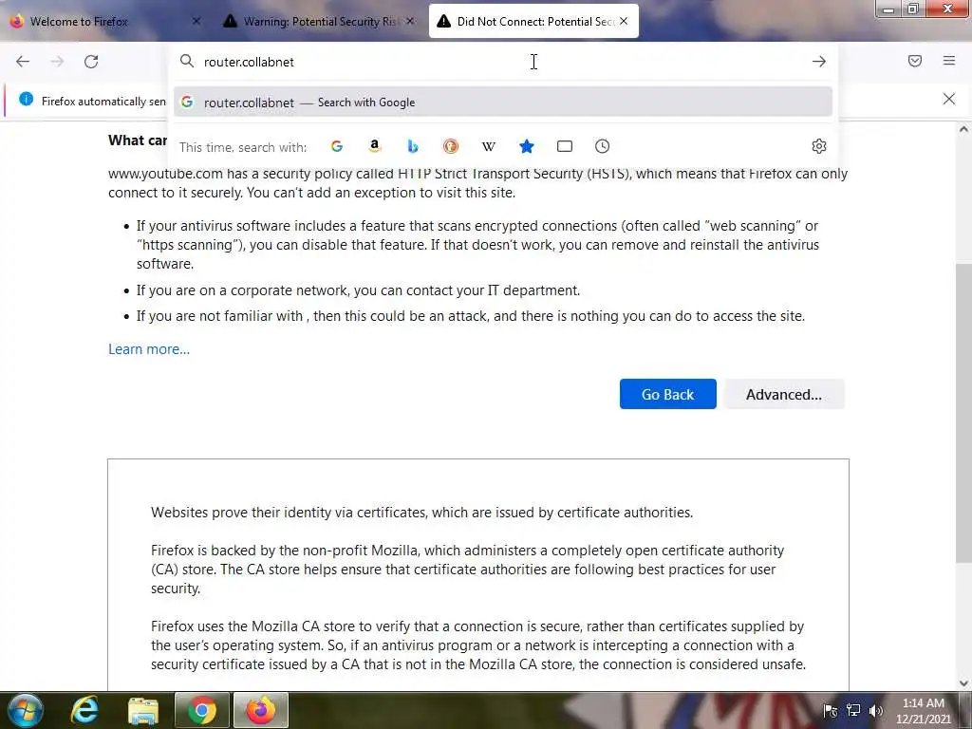The width and height of the screenshot is (972, 729).
Task: Open the volume speaker icon
Action: click(876, 710)
